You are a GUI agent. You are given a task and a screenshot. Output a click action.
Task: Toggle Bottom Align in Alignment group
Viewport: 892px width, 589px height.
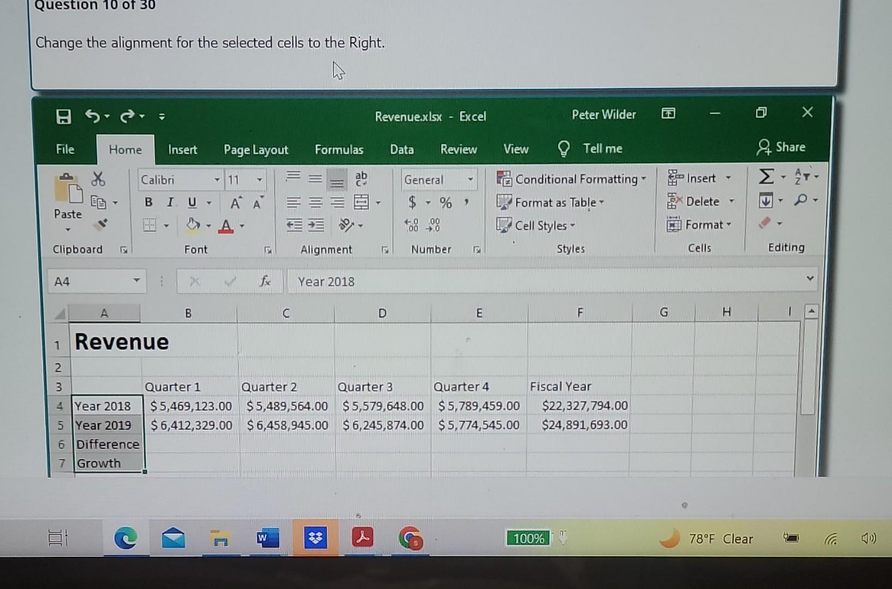pos(338,181)
